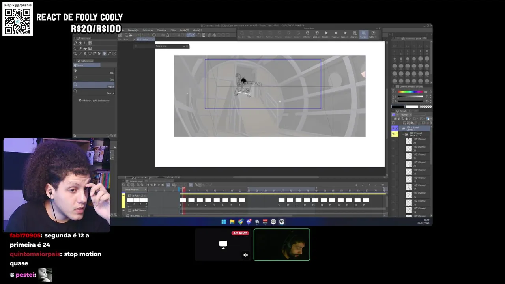Screen dimensions: 505x284
Task: Toggle the lock layer icon in layer panel
Action: click(406, 118)
